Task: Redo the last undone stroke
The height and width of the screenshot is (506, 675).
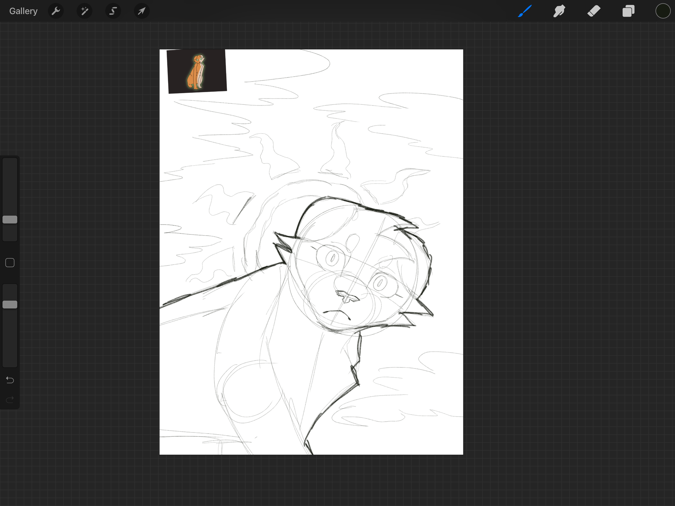Action: click(x=10, y=399)
